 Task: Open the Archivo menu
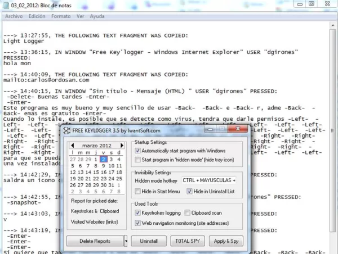[14, 16]
